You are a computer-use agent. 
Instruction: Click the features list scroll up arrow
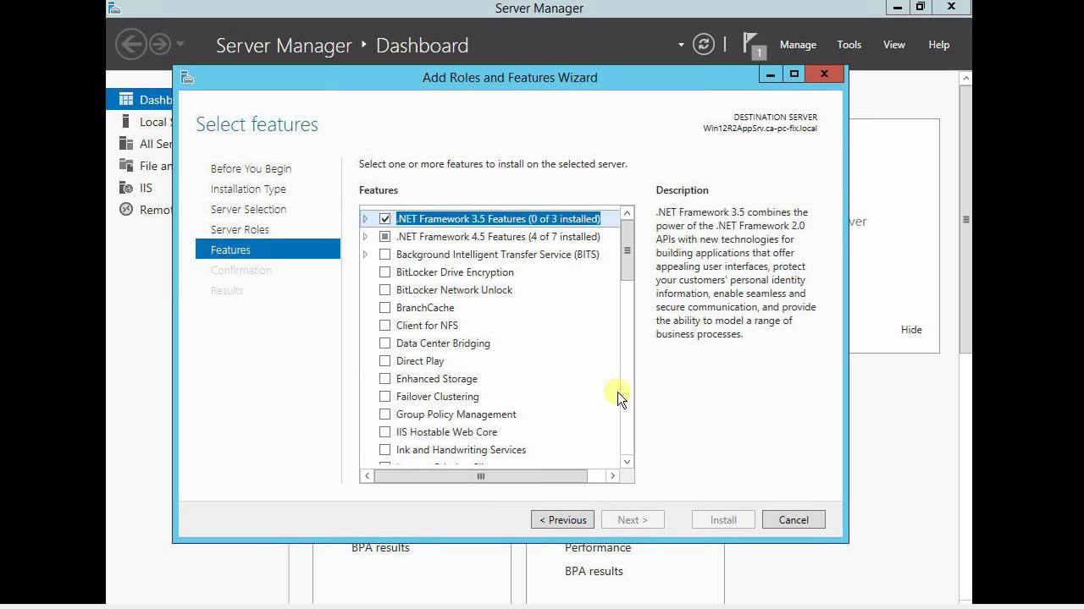pyautogui.click(x=628, y=212)
